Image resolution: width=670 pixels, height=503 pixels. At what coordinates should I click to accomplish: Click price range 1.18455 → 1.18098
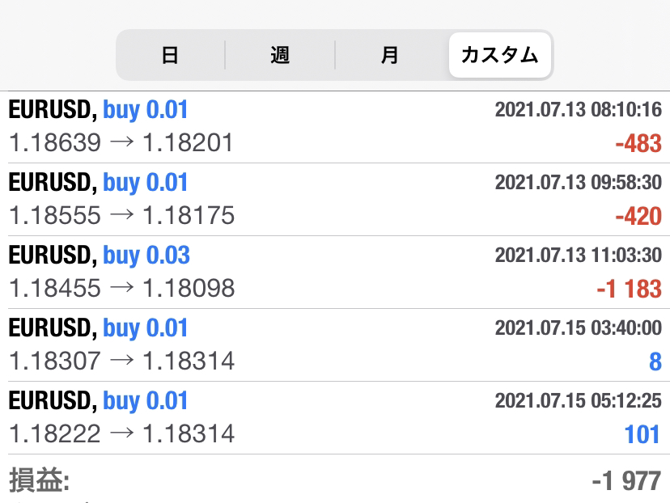coord(121,288)
